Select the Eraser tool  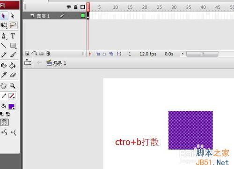click(x=13, y=75)
